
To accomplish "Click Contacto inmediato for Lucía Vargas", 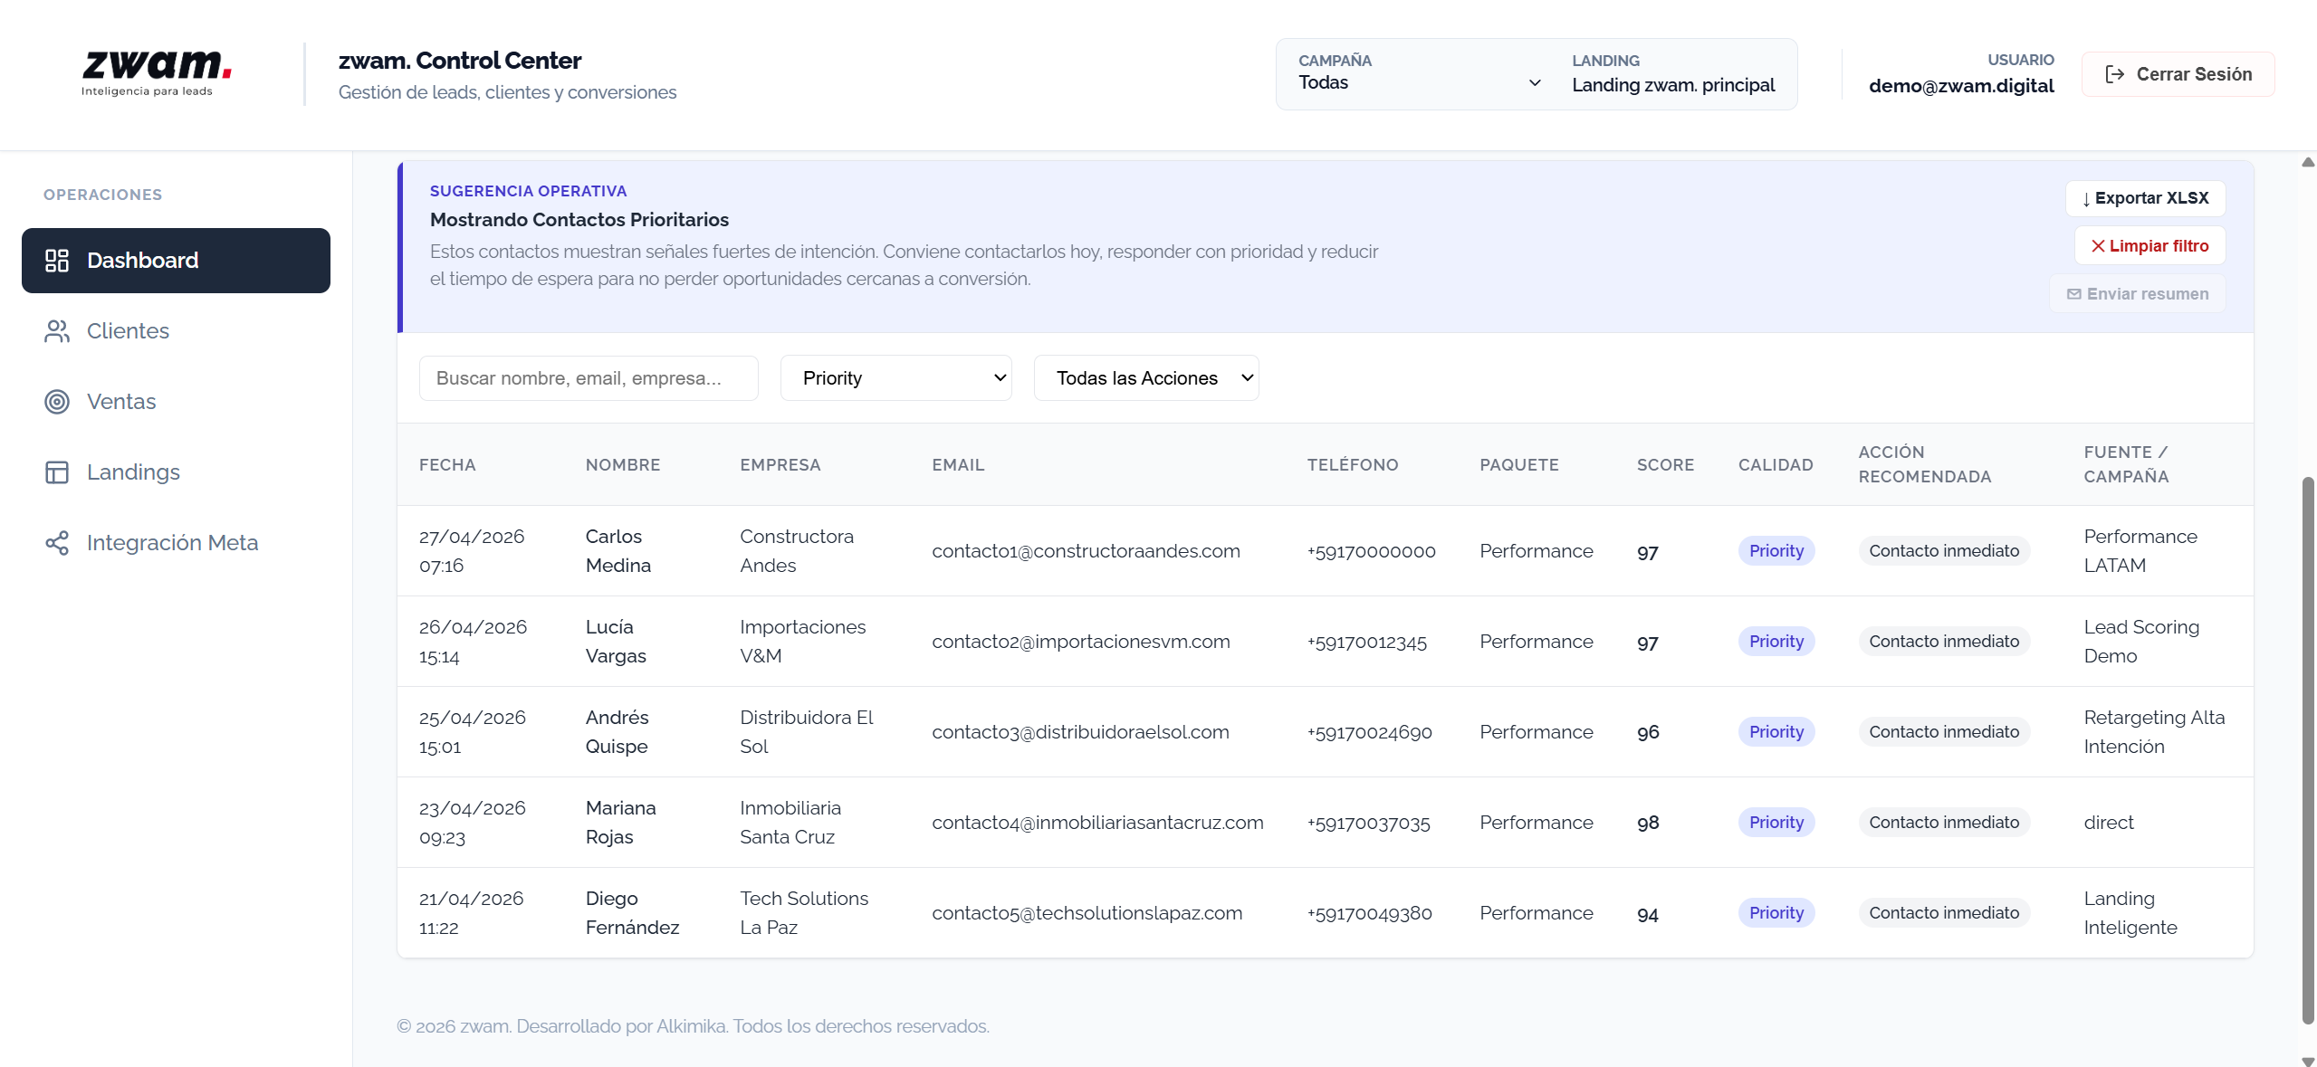I will (1944, 642).
